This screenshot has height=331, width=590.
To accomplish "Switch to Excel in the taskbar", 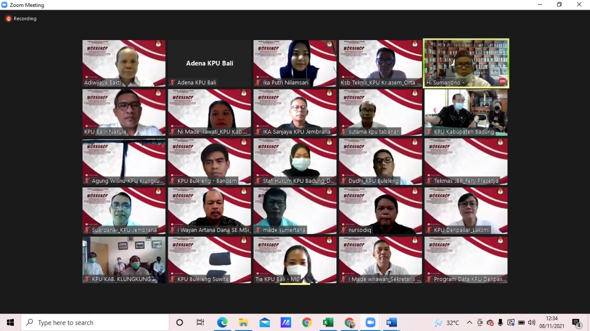I will 328,323.
